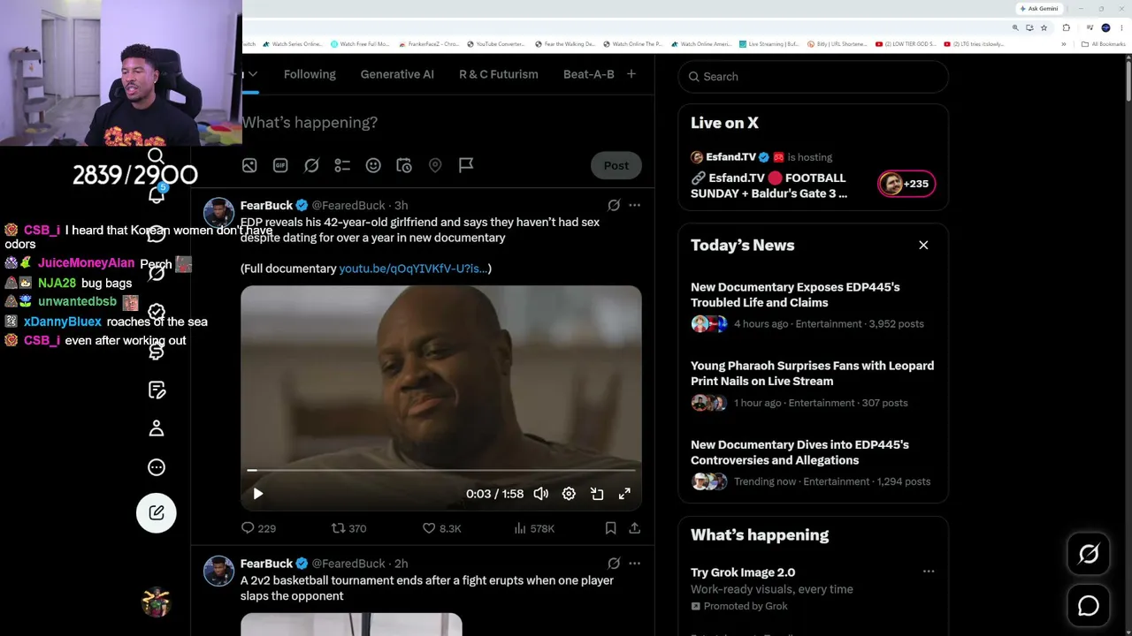Bookmark the EDP documentary post
Viewport: 1132px width, 636px height.
pyautogui.click(x=610, y=528)
